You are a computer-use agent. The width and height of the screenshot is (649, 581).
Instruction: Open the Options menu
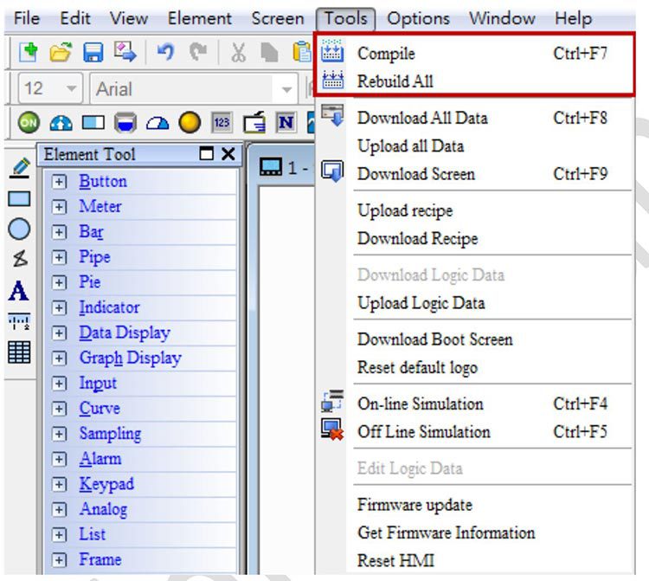click(418, 18)
